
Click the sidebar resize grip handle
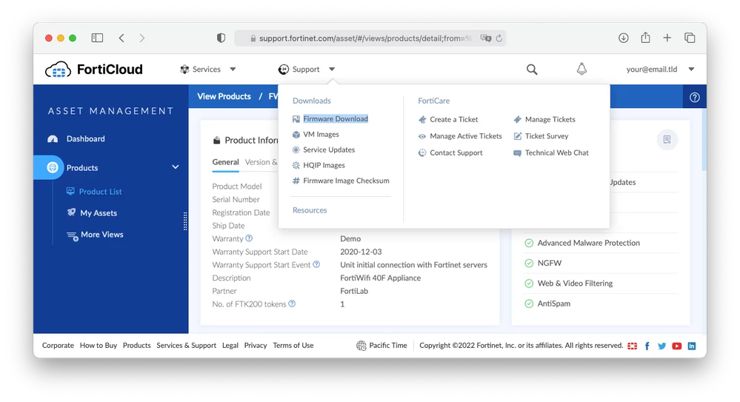[x=185, y=221]
